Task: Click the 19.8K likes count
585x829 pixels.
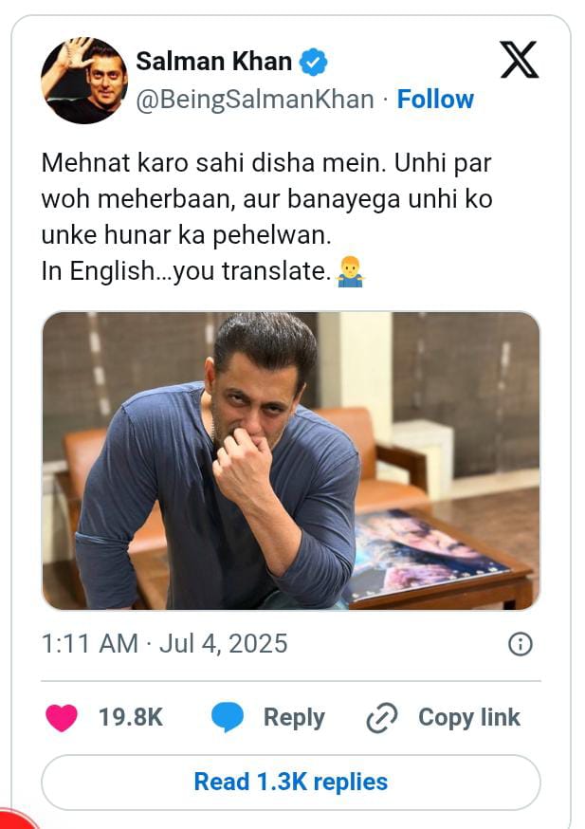Action: [x=131, y=718]
